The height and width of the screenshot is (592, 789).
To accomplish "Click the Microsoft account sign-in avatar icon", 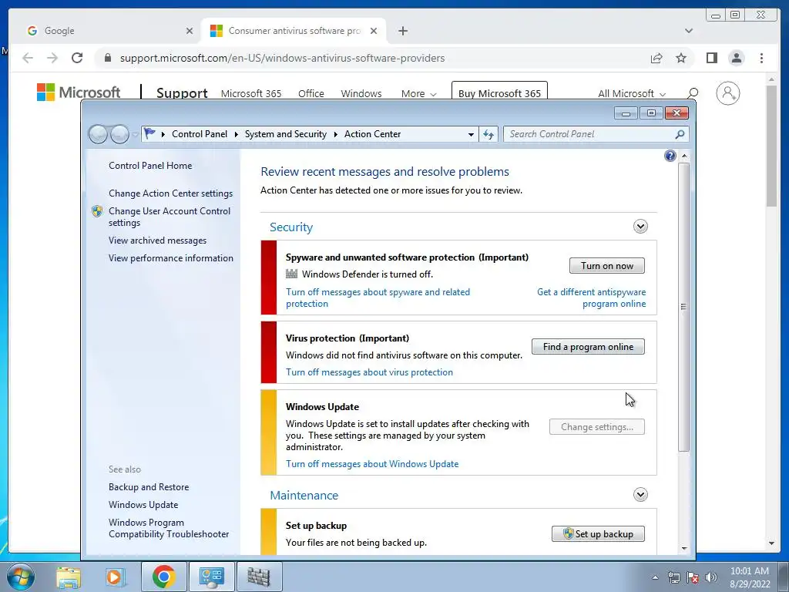I will click(x=727, y=93).
